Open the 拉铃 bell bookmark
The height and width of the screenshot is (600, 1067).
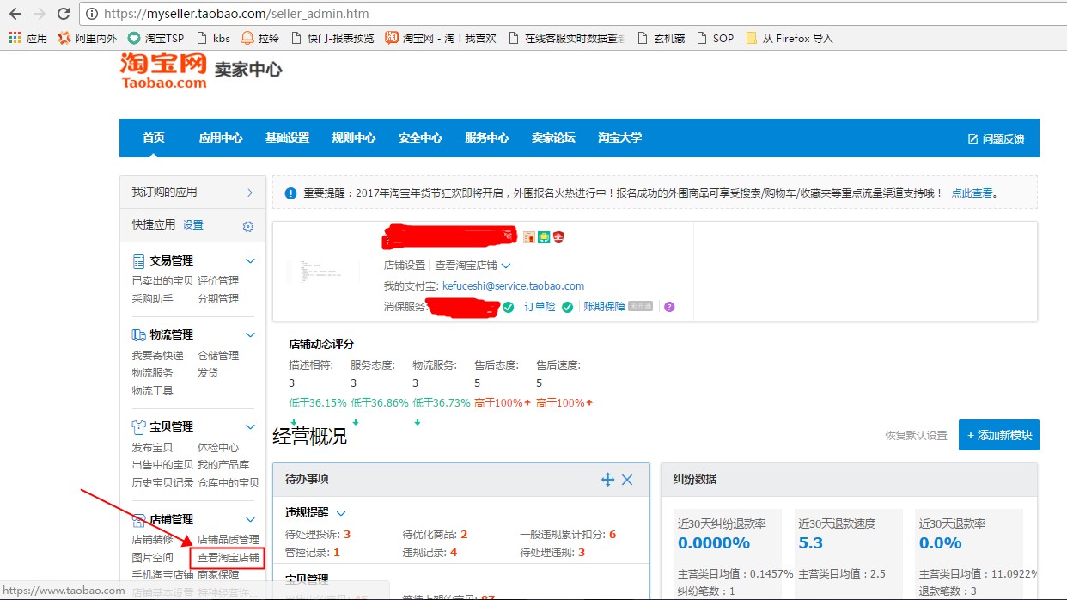(260, 38)
